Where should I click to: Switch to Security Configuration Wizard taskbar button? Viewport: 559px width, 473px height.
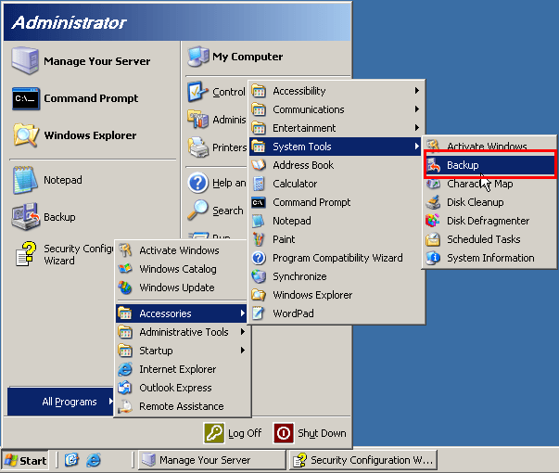362,460
